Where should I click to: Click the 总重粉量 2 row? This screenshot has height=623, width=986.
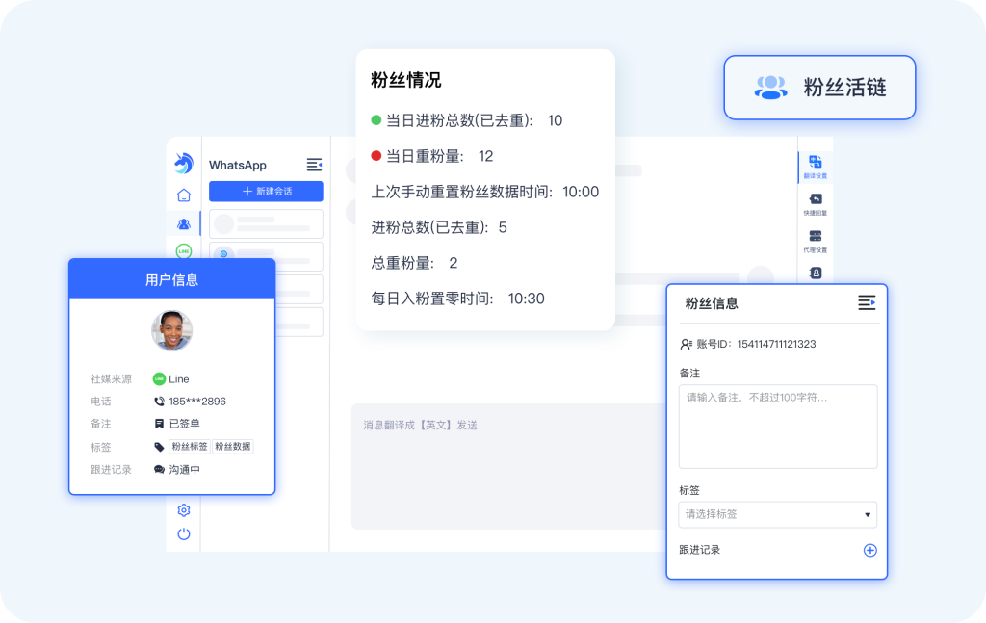[x=414, y=263]
